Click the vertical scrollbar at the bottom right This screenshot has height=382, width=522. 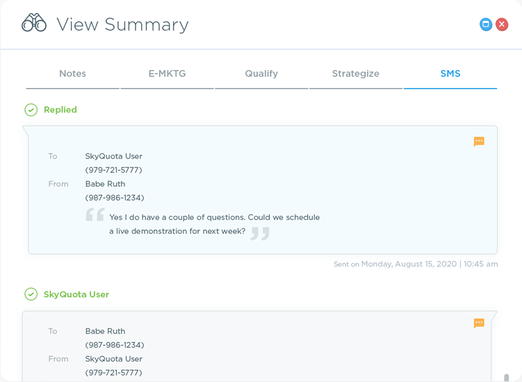[x=506, y=377]
